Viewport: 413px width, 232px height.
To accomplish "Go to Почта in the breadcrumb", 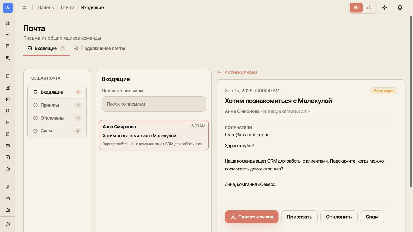I will [x=67, y=7].
